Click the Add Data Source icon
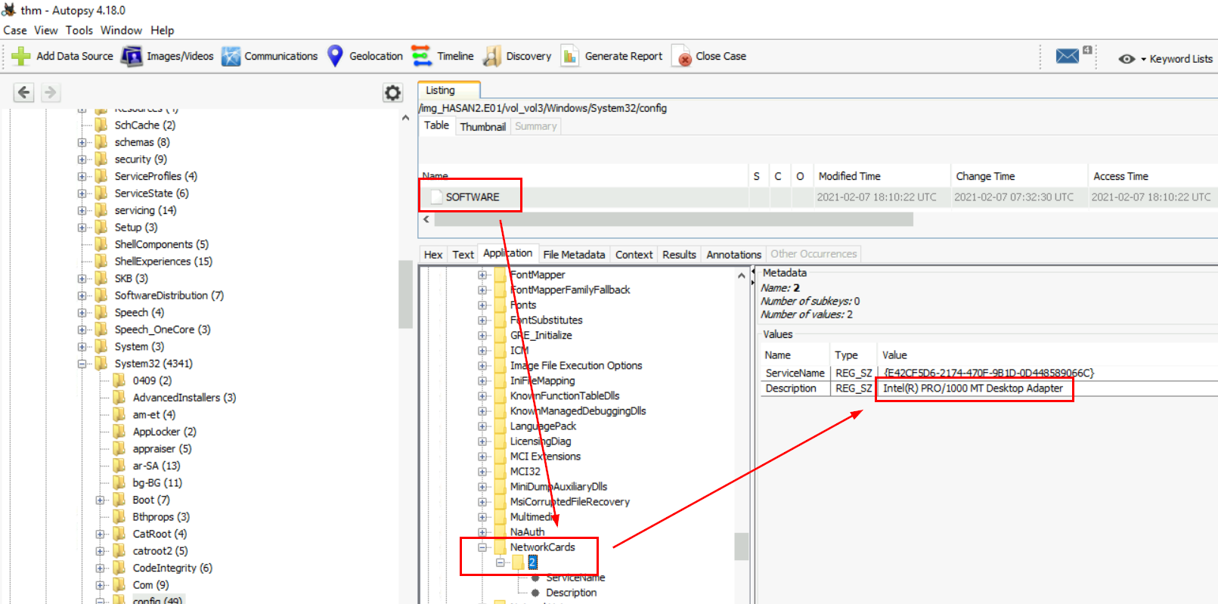Screen dimensions: 1218x604 (21, 56)
